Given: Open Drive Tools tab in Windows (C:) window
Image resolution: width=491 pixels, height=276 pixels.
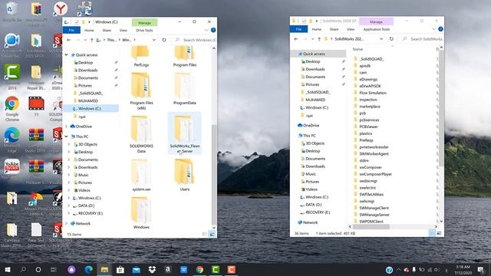Looking at the screenshot, I should click(144, 31).
